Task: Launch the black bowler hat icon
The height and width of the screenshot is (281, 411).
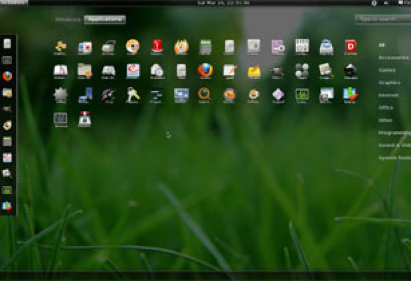Action: click(x=351, y=71)
